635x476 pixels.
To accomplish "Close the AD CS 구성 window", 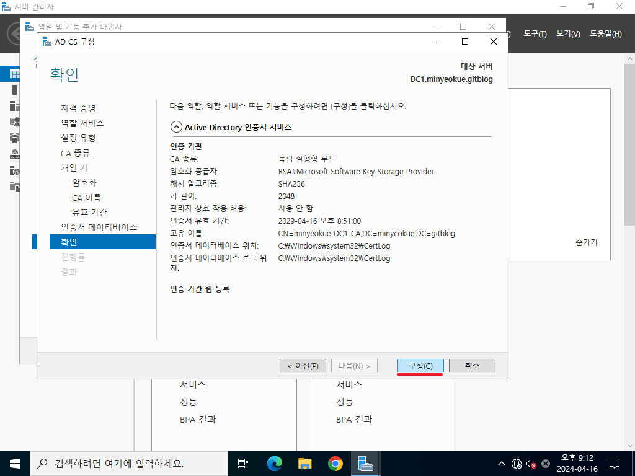I will tap(493, 42).
